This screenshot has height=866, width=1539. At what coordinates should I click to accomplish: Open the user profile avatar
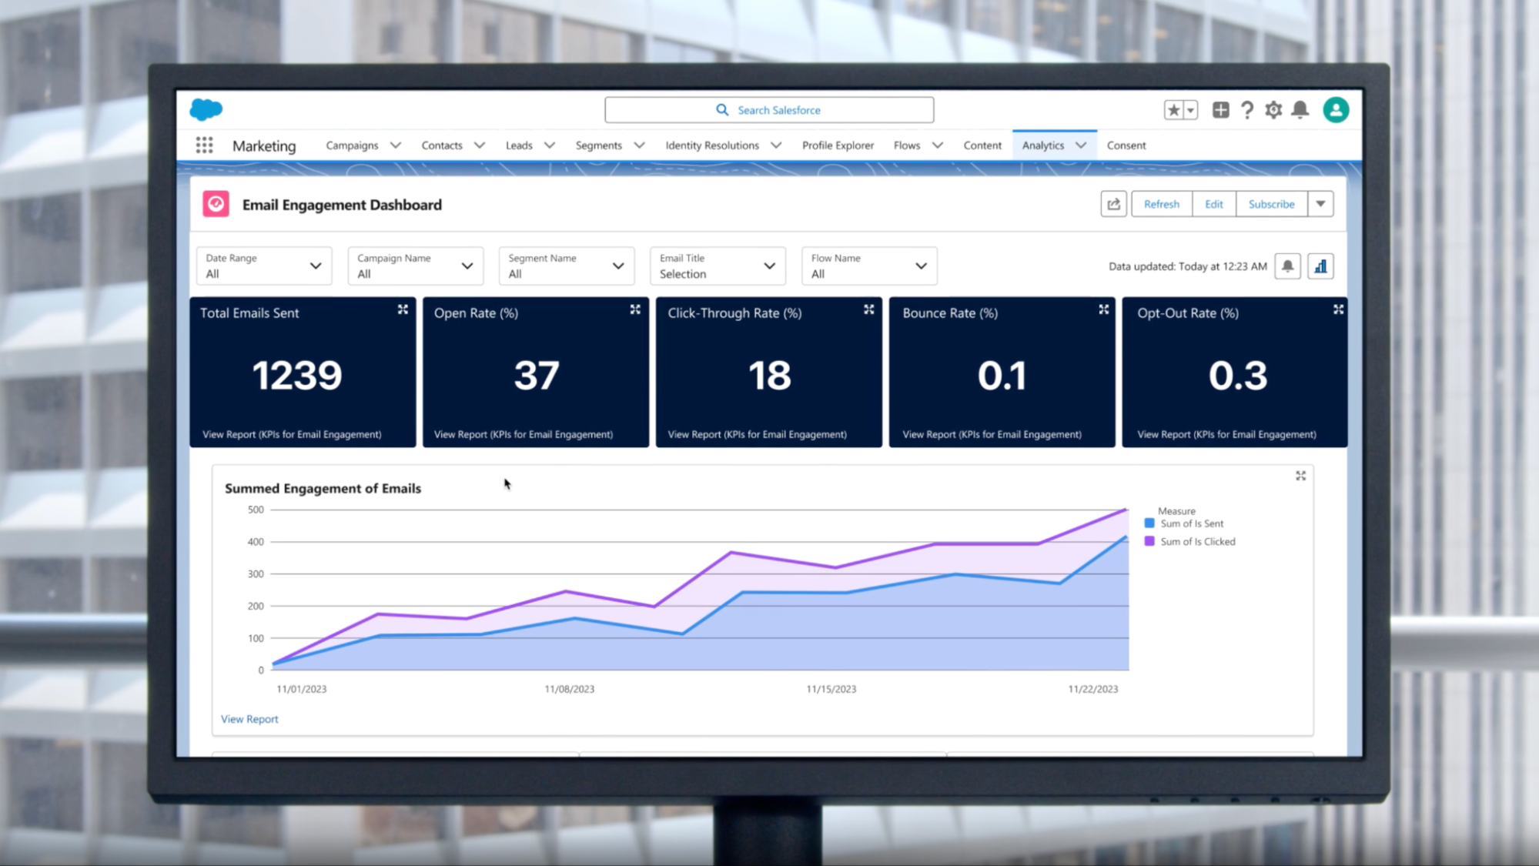pyautogui.click(x=1336, y=110)
